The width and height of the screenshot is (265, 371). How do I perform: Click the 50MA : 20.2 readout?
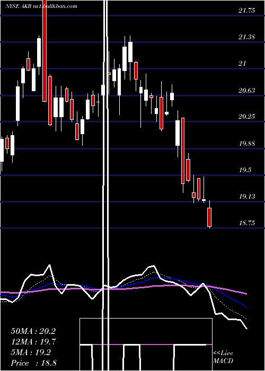tap(33, 331)
